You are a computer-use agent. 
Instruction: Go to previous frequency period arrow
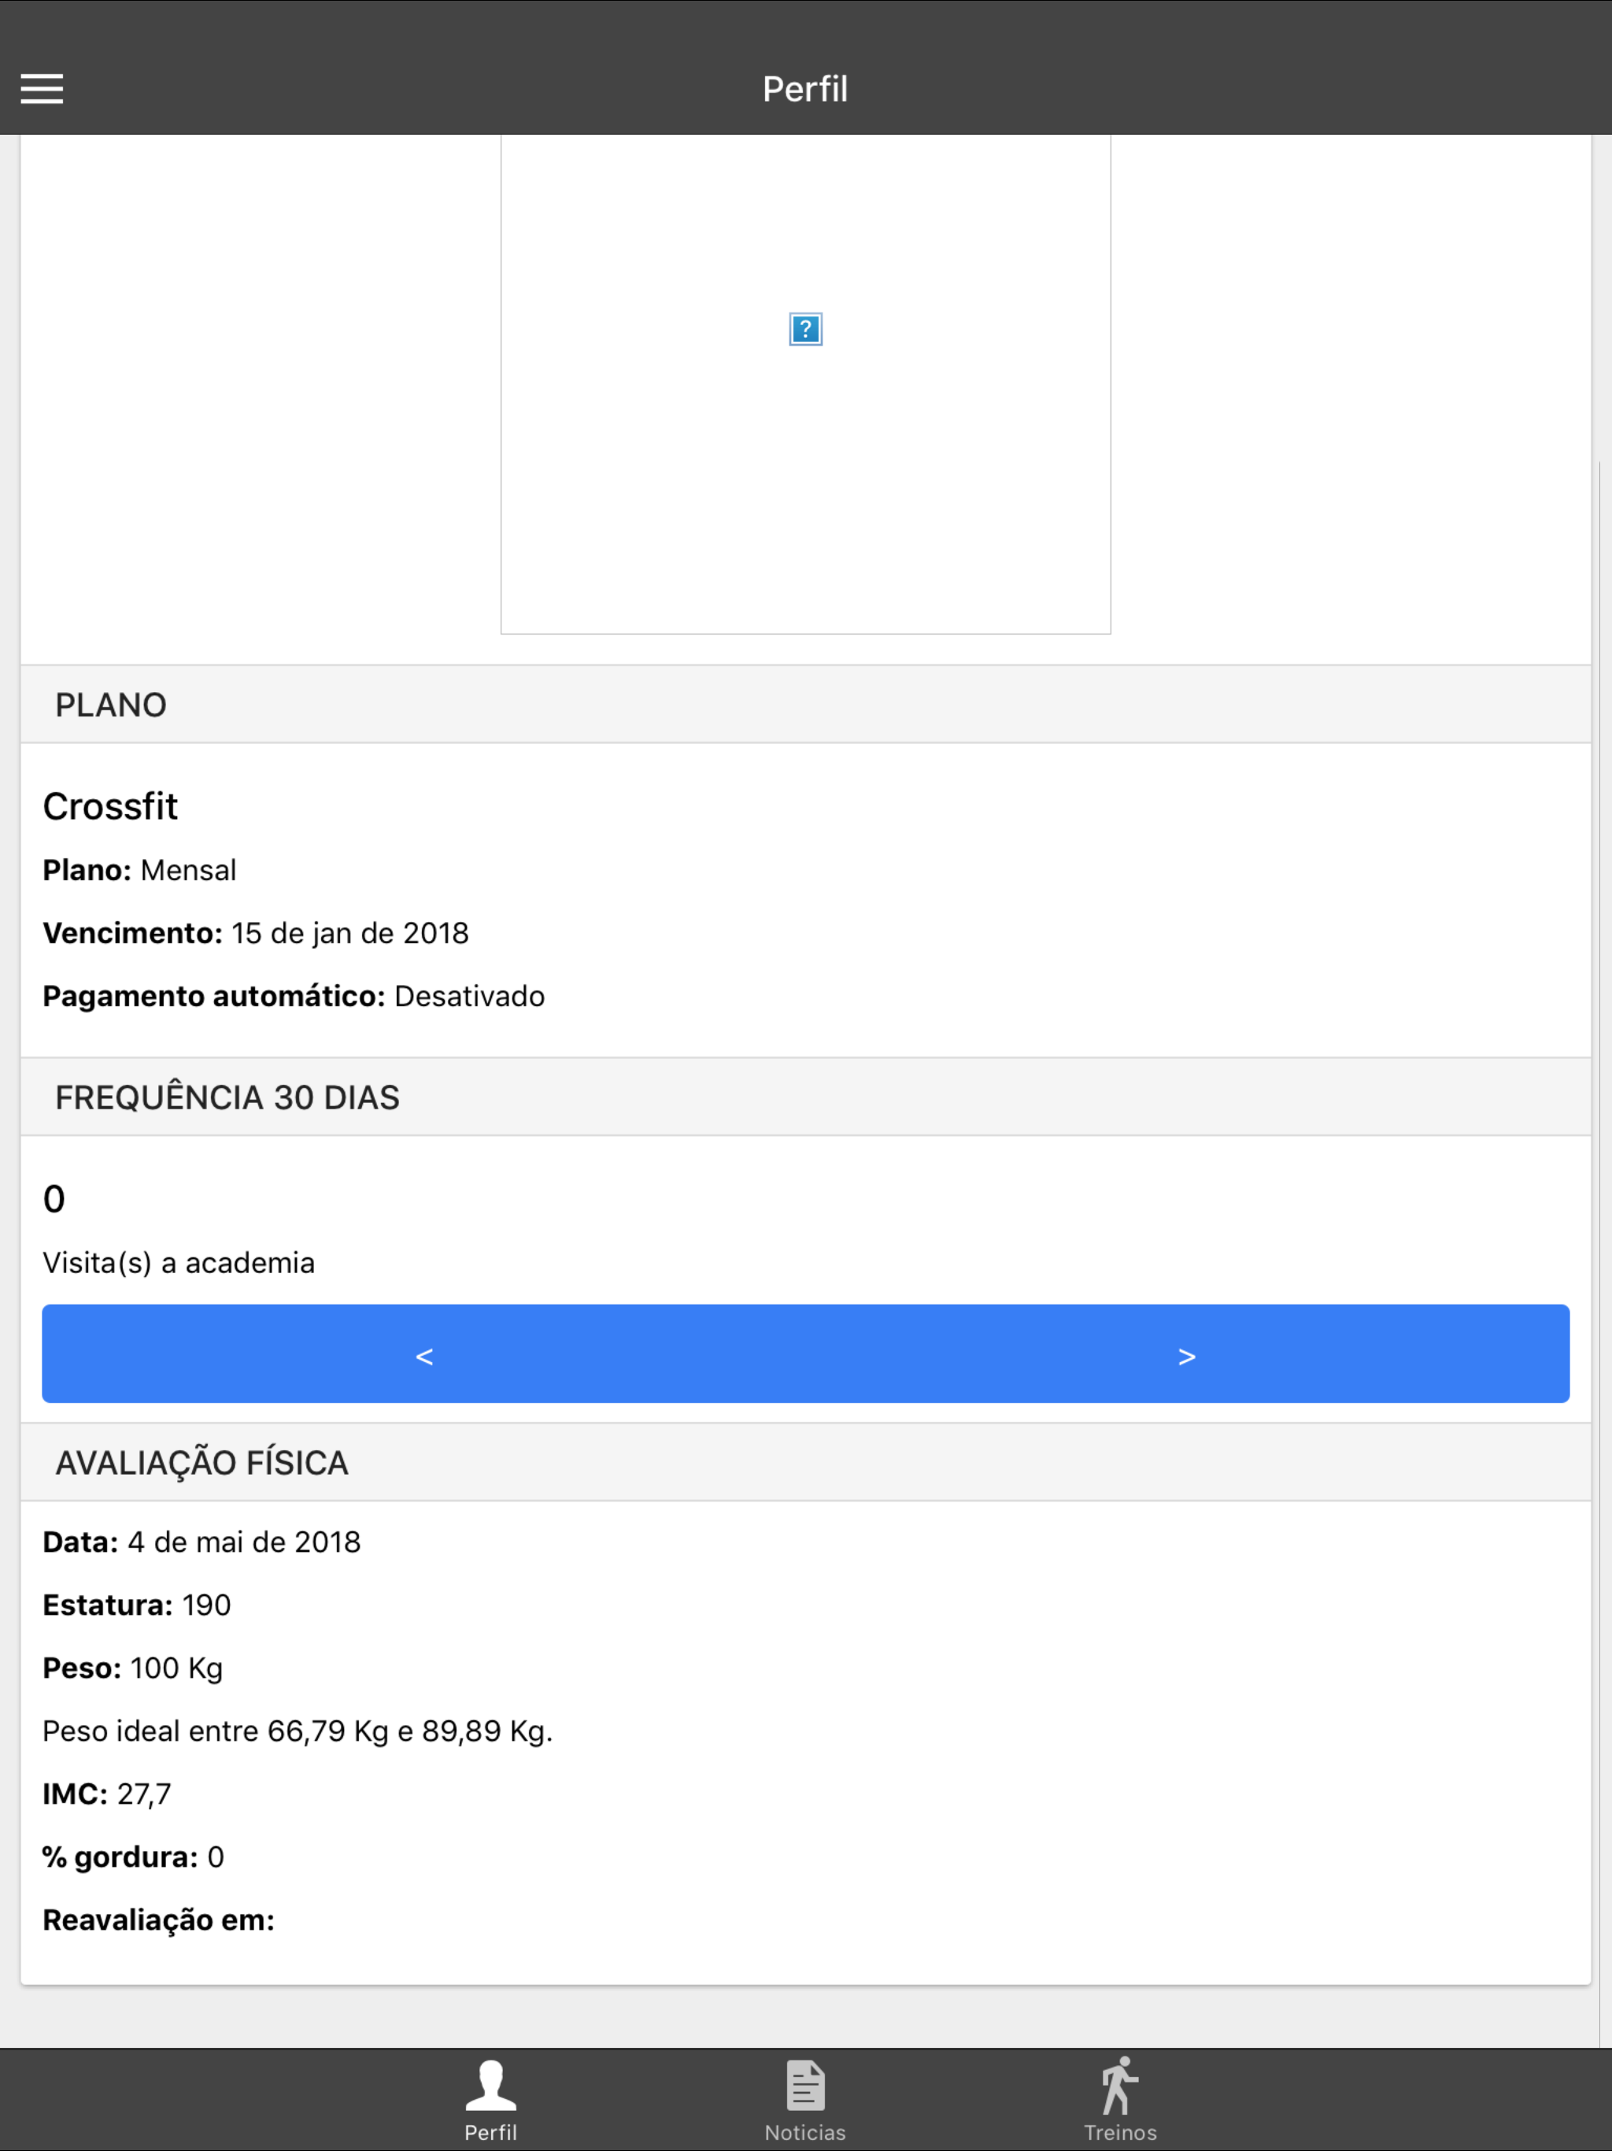(x=424, y=1356)
